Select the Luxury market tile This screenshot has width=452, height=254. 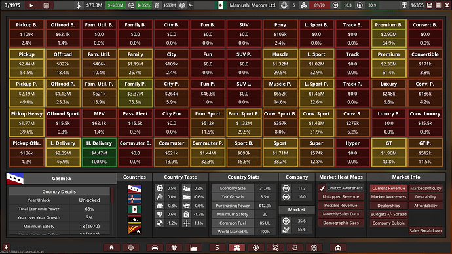click(388, 93)
